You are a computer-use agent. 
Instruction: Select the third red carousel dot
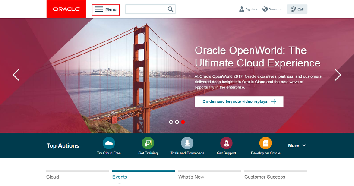(x=183, y=122)
